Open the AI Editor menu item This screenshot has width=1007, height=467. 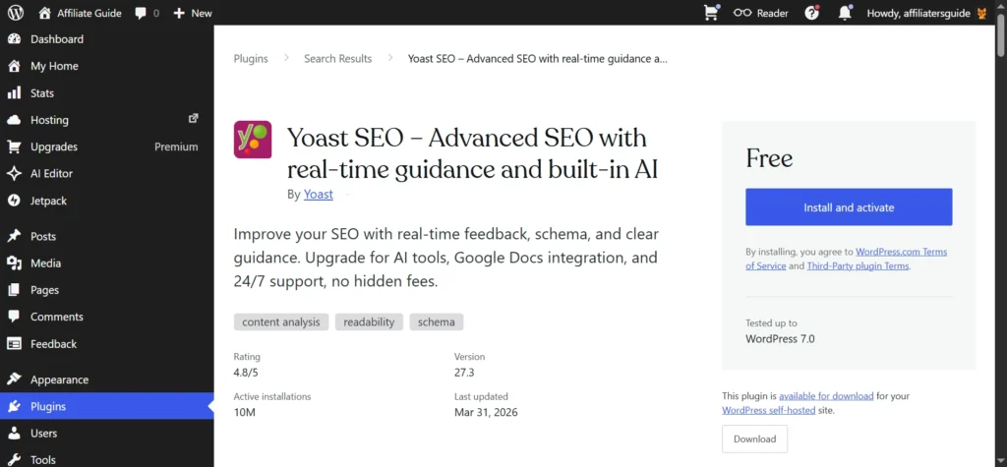pyautogui.click(x=51, y=173)
